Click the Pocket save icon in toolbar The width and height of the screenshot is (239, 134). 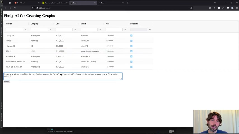pyautogui.click(x=210, y=8)
